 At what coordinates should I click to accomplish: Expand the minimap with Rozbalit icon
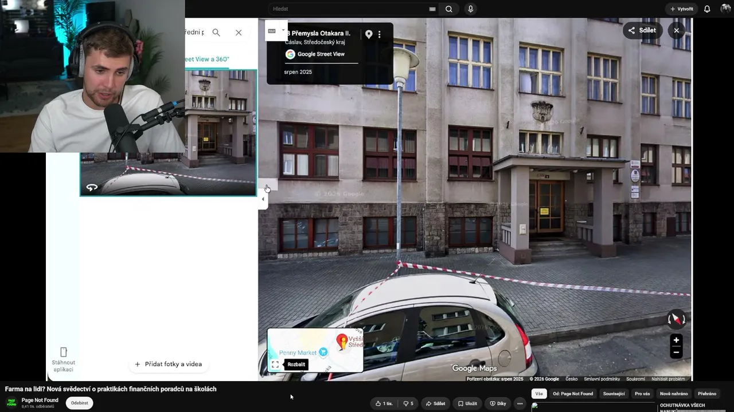tap(275, 365)
